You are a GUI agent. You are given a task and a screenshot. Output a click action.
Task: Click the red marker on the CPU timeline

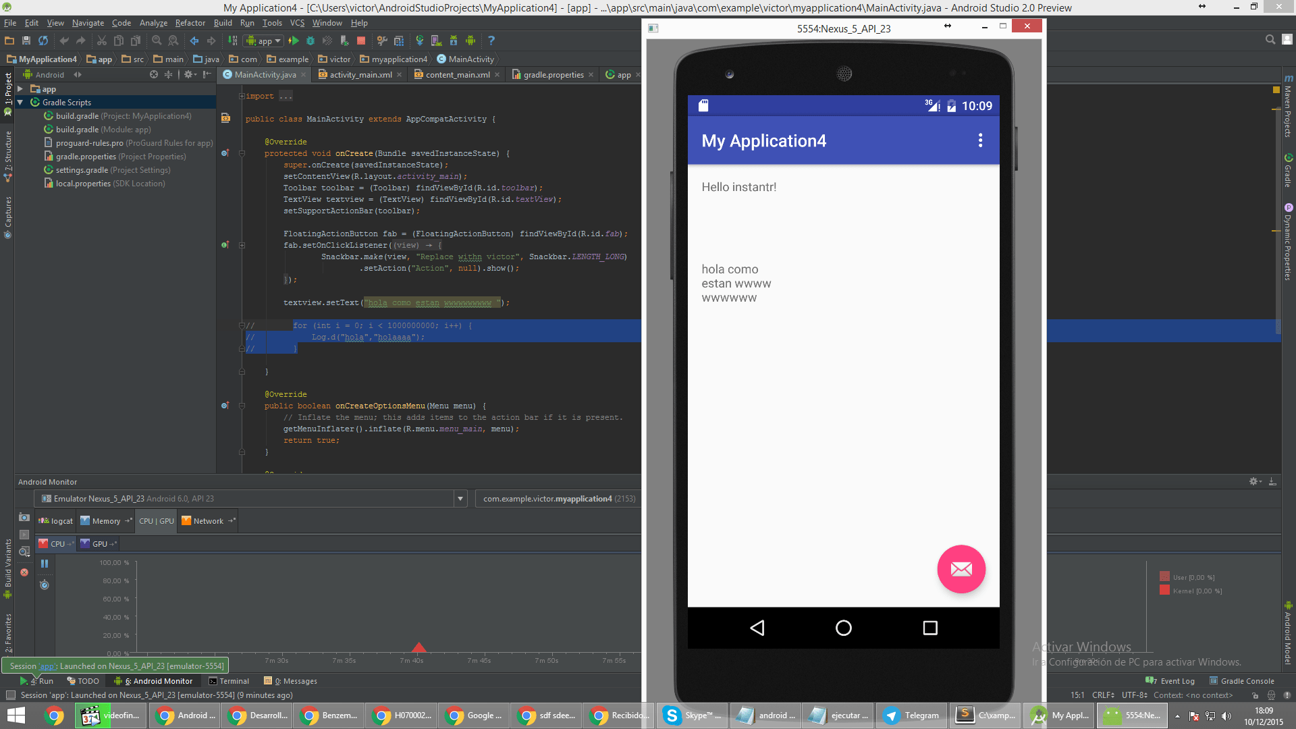[x=418, y=648]
